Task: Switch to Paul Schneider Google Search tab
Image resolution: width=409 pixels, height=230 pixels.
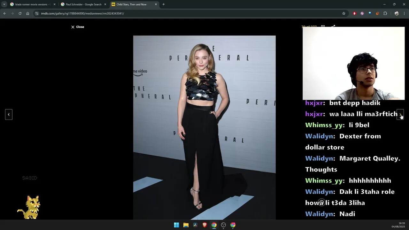Action: [83, 4]
